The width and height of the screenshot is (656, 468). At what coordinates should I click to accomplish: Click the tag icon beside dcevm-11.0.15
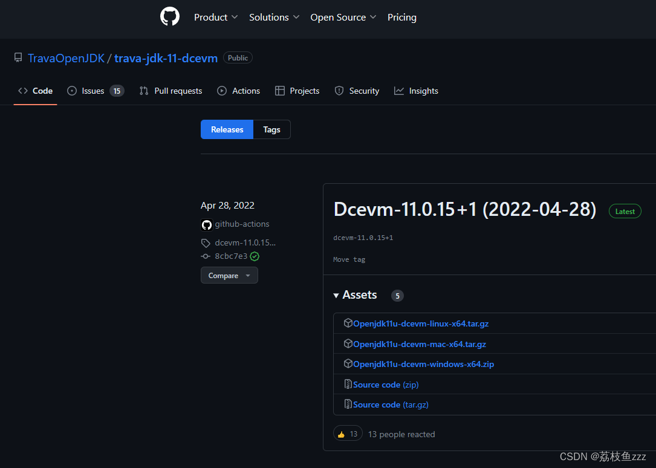tap(206, 243)
